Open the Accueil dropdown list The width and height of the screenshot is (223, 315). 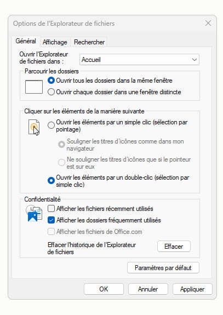point(139,60)
